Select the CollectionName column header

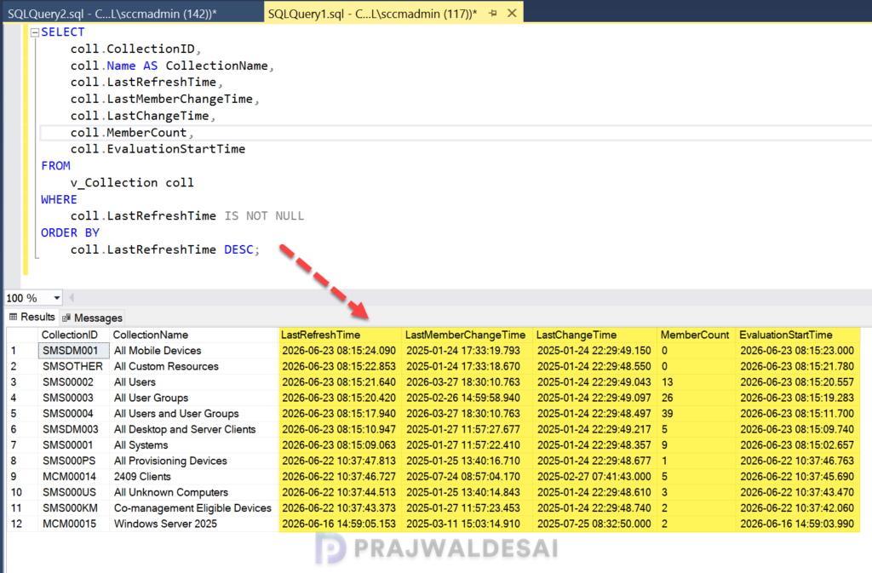150,335
